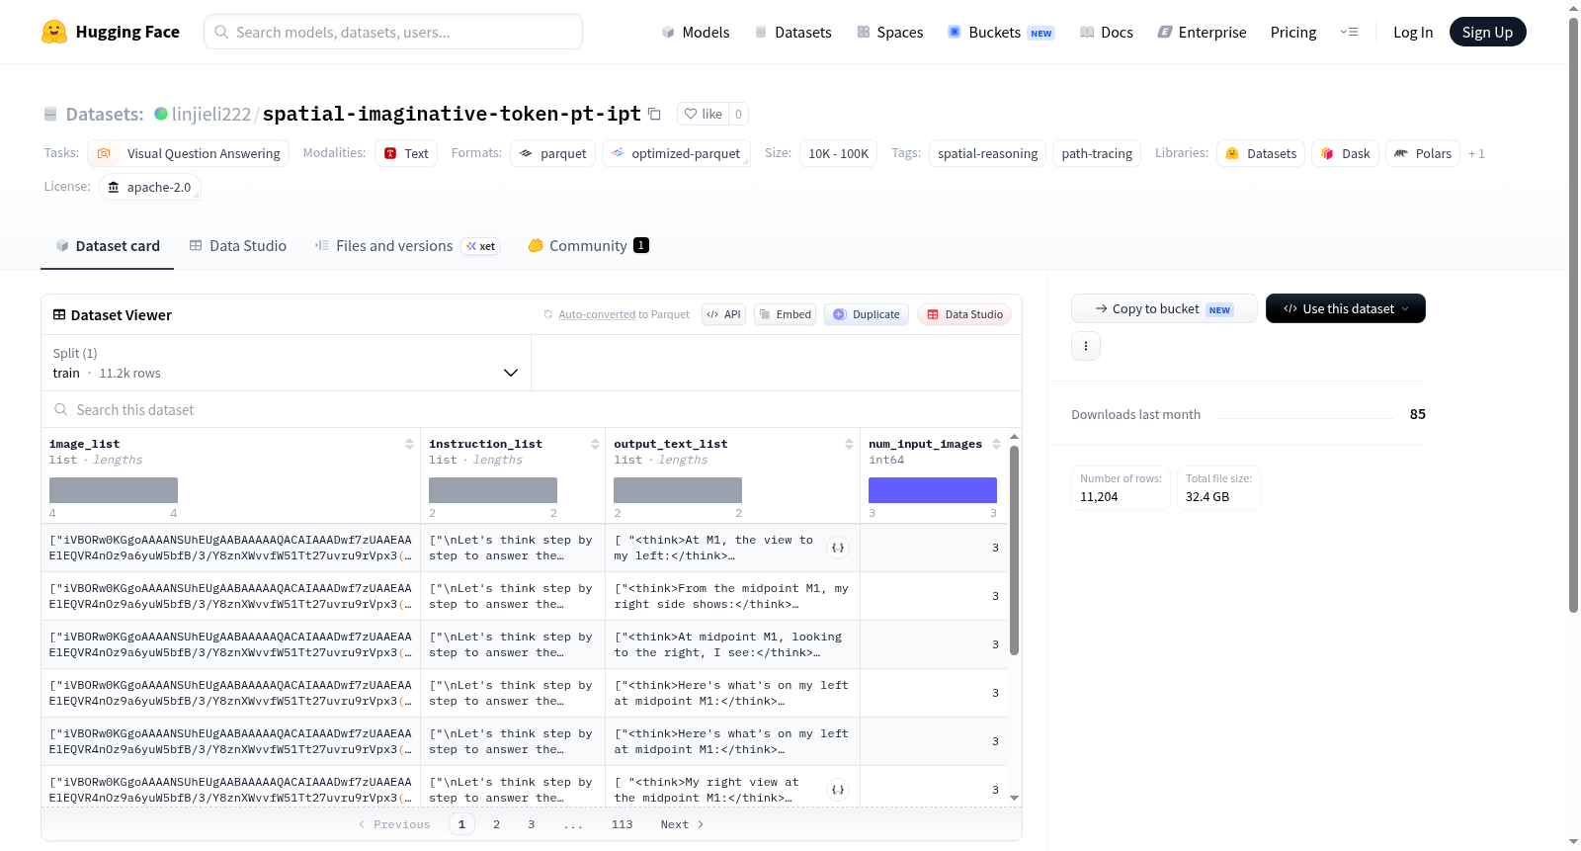Screen dimensions: 1581x851
Task: Go to Datasets in top navigation
Action: point(793,33)
